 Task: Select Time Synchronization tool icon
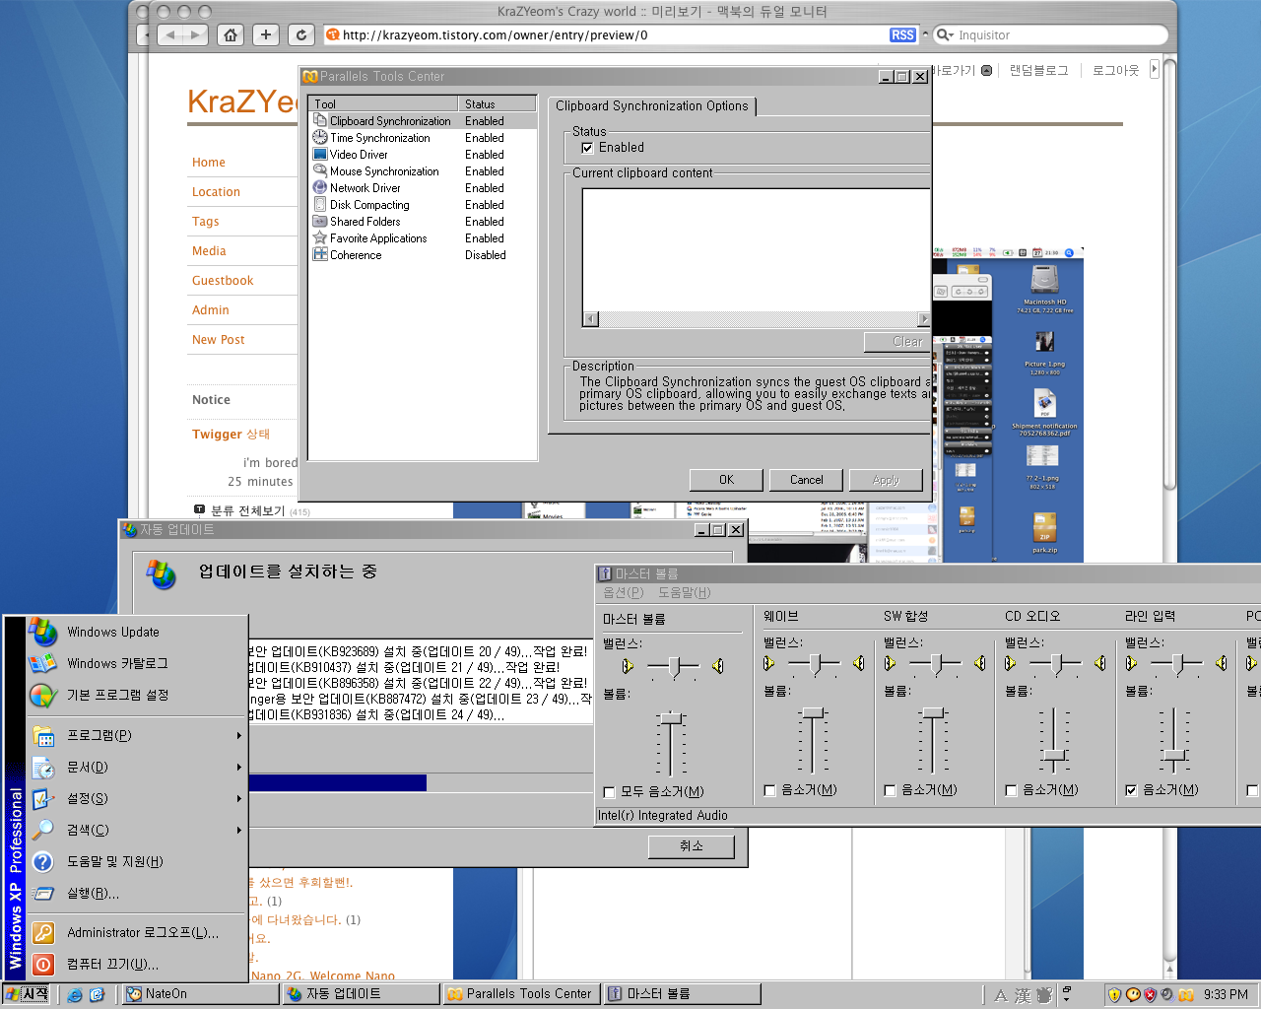pyautogui.click(x=320, y=138)
